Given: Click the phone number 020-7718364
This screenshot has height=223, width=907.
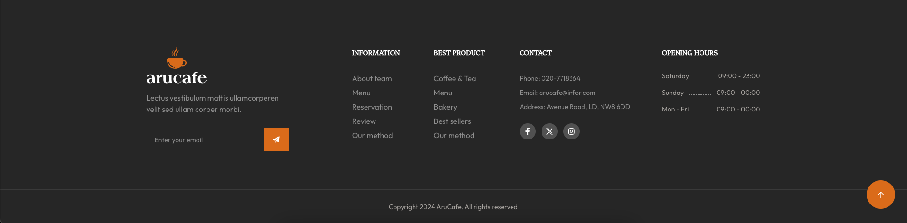Looking at the screenshot, I should click(x=561, y=78).
